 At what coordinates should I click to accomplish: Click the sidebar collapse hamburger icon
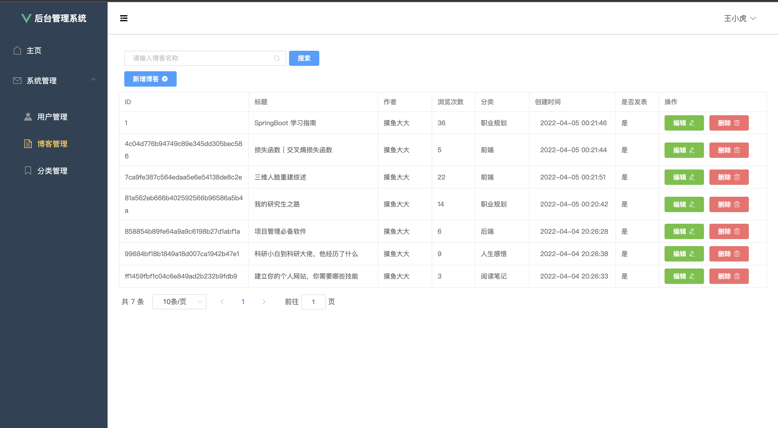pos(123,18)
